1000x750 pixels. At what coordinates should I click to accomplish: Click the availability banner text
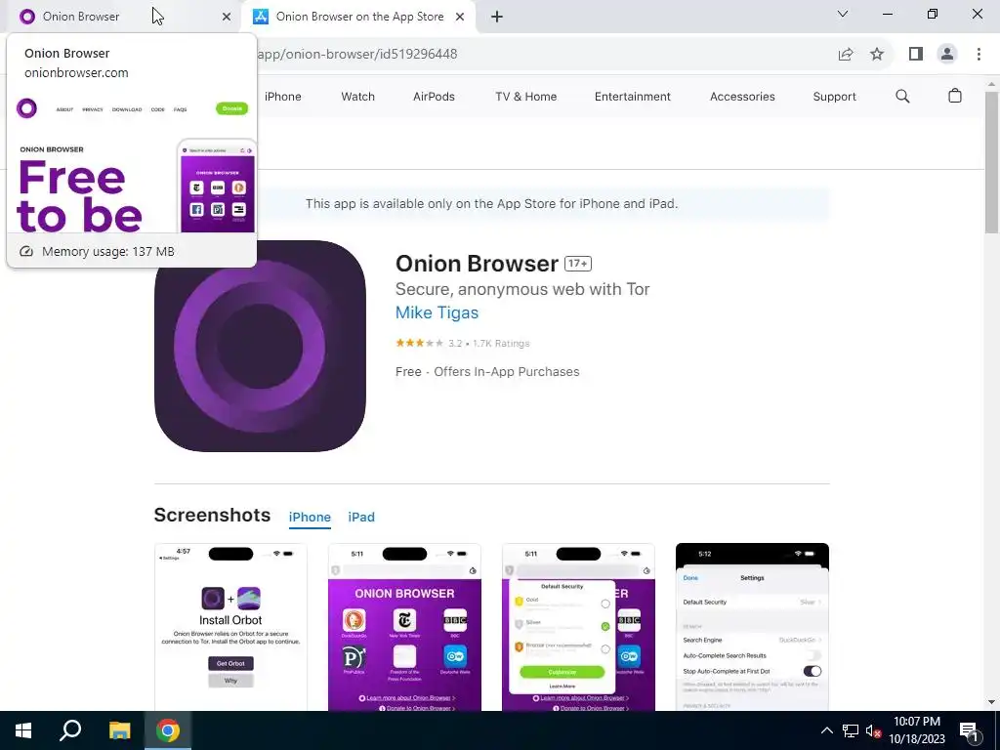tap(492, 204)
